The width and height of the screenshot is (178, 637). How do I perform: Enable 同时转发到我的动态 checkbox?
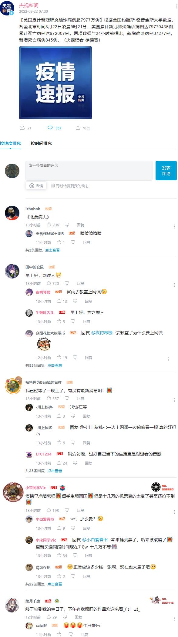pyautogui.click(x=53, y=185)
